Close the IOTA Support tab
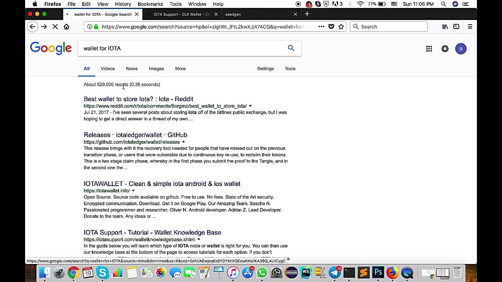Screen dimensions: 502x282 [216, 14]
